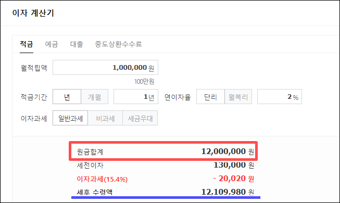This screenshot has height=203, width=340.
Task: Select 일반과세 tax option
Action: [x=70, y=118]
